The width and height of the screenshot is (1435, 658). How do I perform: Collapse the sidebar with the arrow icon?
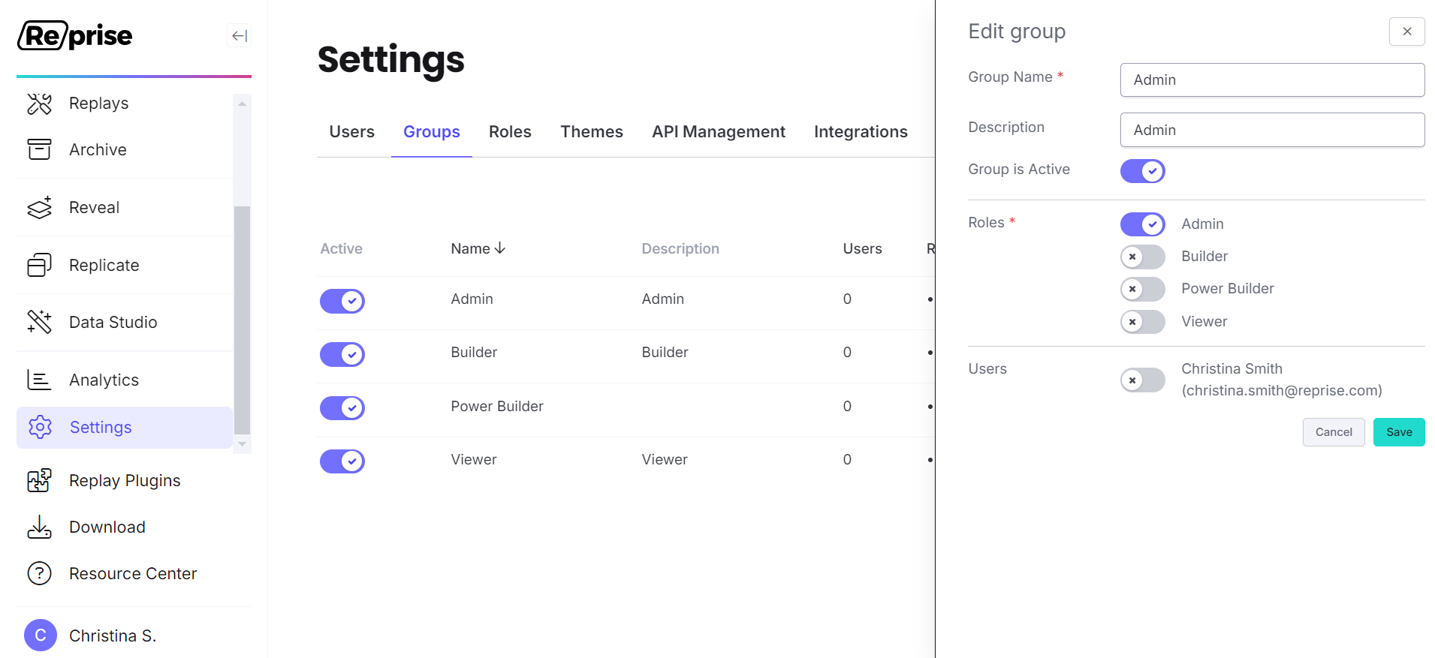coord(239,36)
